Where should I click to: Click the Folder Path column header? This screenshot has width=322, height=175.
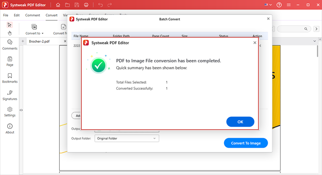click(121, 36)
